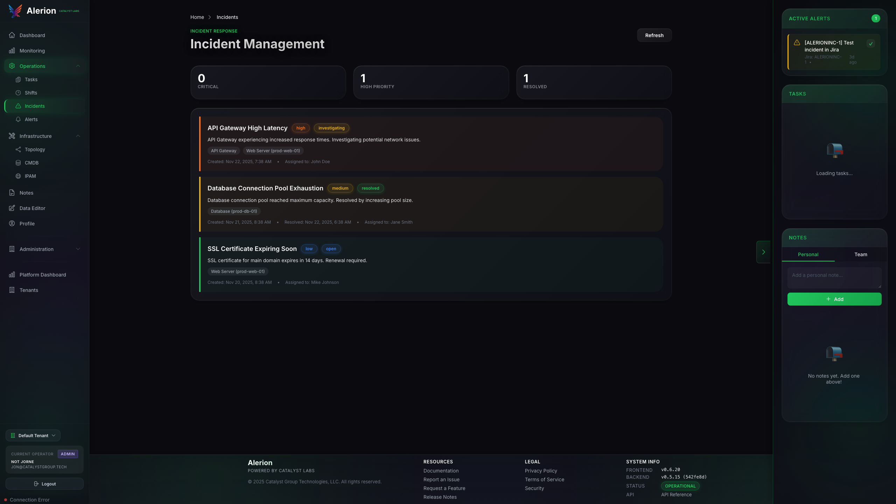Screen dimensions: 896x504
Task: Expand the Administration section
Action: 78,249
